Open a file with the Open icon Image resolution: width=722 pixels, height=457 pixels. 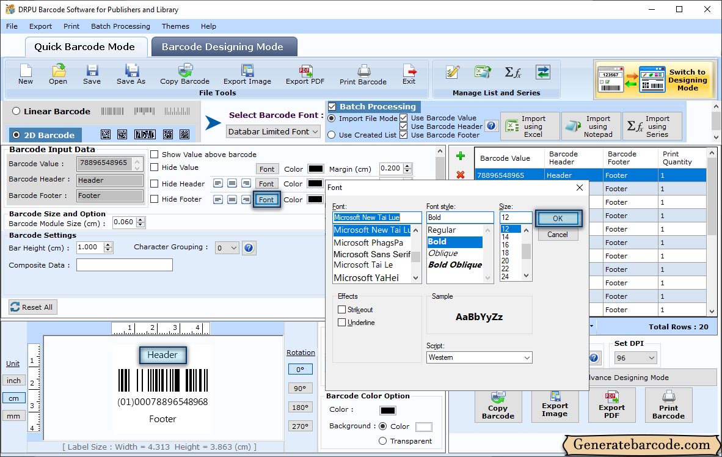[x=58, y=75]
